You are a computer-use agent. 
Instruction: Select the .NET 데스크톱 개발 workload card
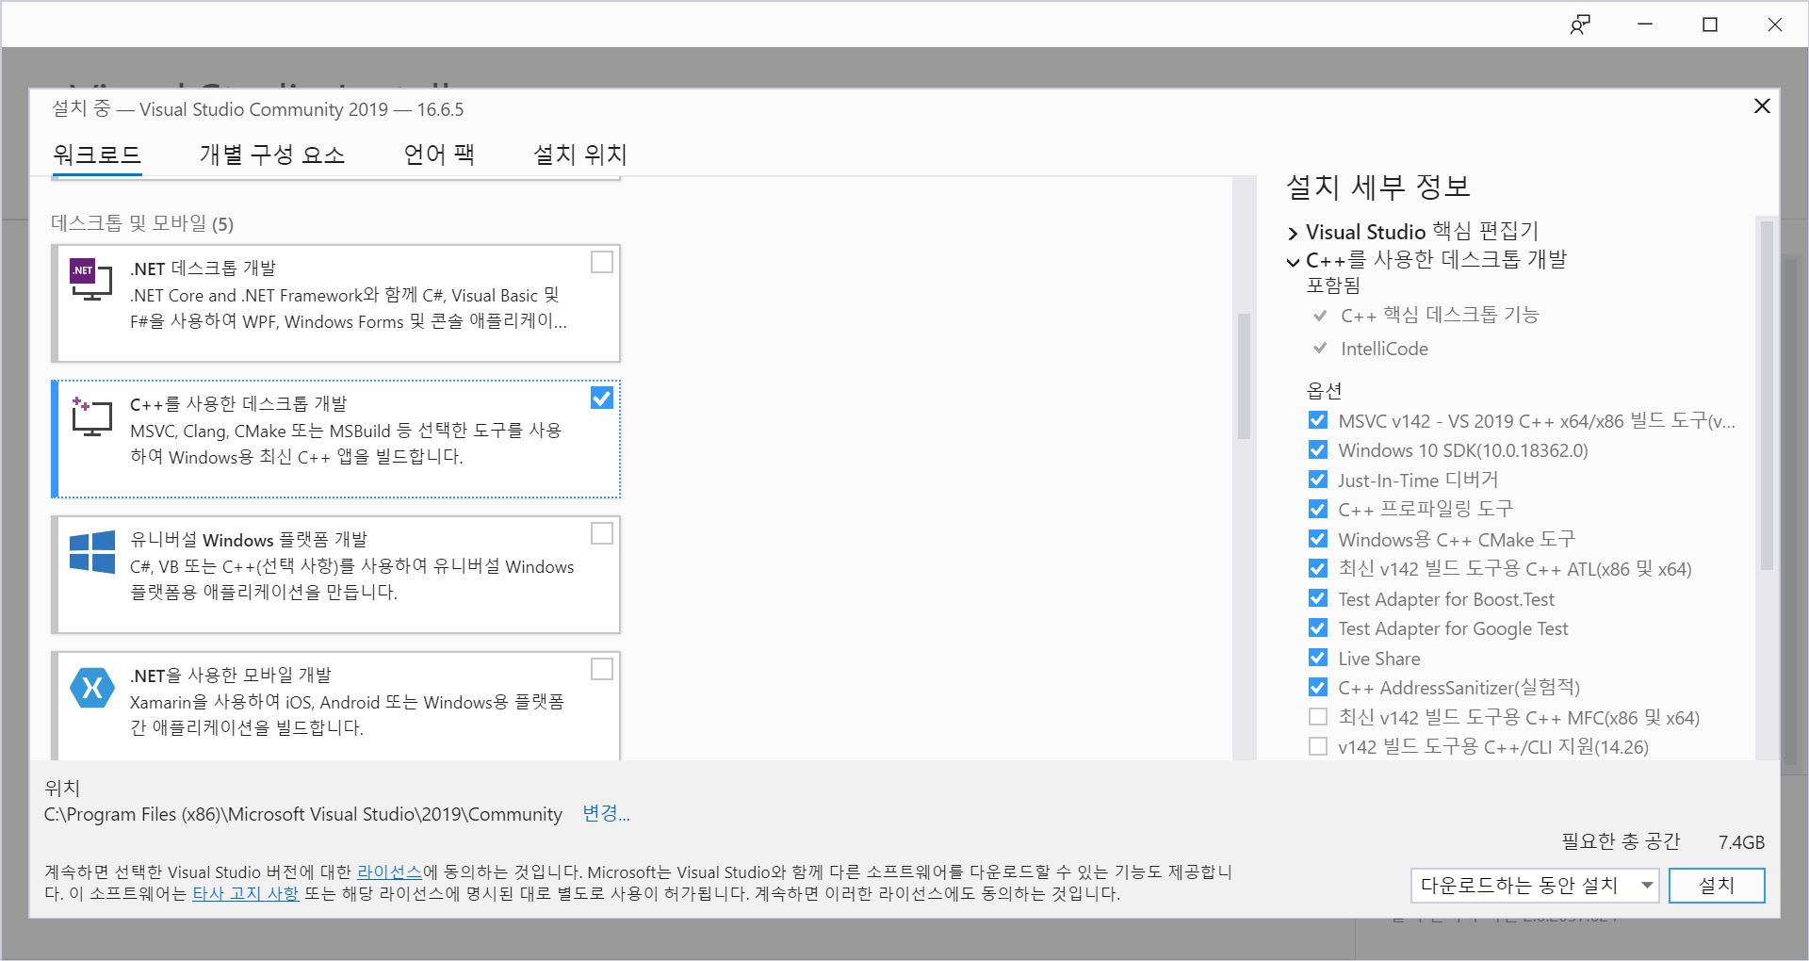pyautogui.click(x=336, y=303)
